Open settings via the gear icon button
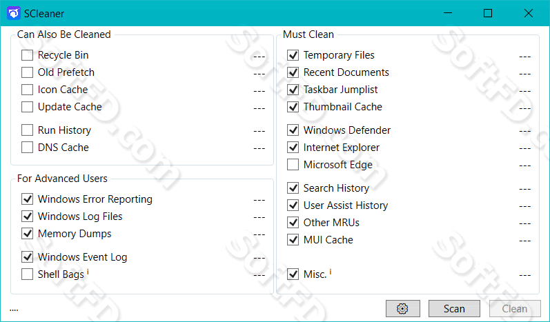The height and width of the screenshot is (322, 550). 403,309
